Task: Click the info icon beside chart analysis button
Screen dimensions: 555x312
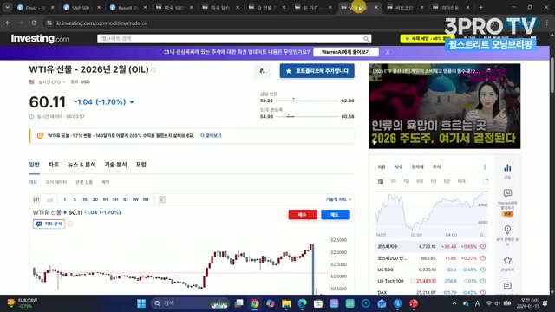Action: [x=70, y=224]
